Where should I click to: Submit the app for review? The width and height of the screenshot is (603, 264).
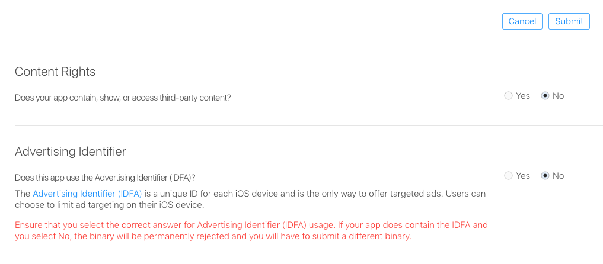569,21
